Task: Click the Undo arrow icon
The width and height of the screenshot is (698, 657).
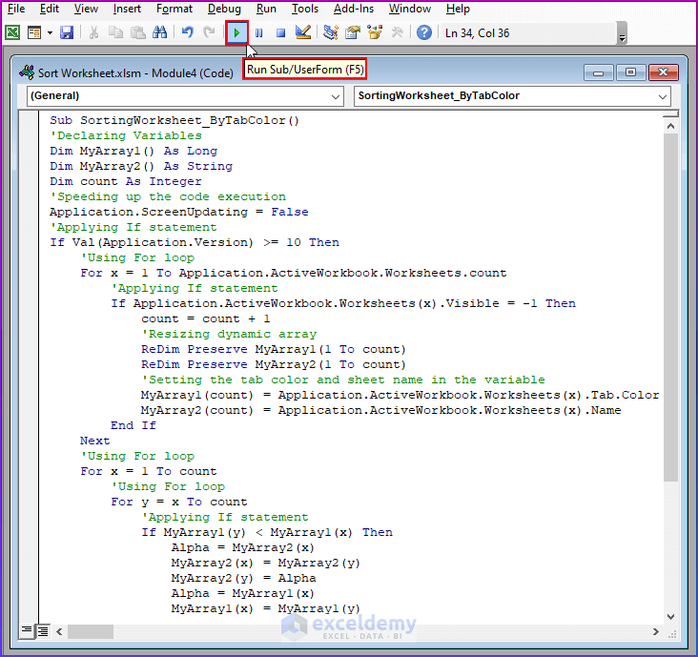Action: click(188, 32)
